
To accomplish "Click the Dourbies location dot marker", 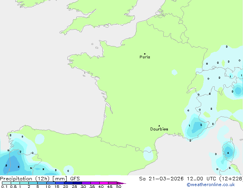I will pyautogui.click(x=159, y=126).
